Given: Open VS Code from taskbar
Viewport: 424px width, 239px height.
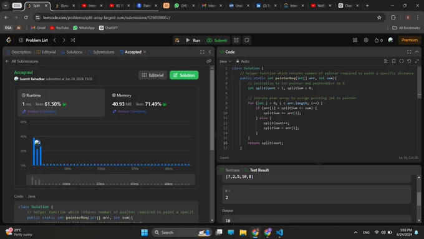Looking at the screenshot, I should pos(279,233).
